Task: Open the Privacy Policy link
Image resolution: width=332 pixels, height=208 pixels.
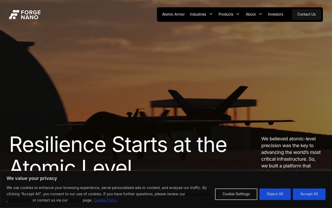Action: [198, 194]
